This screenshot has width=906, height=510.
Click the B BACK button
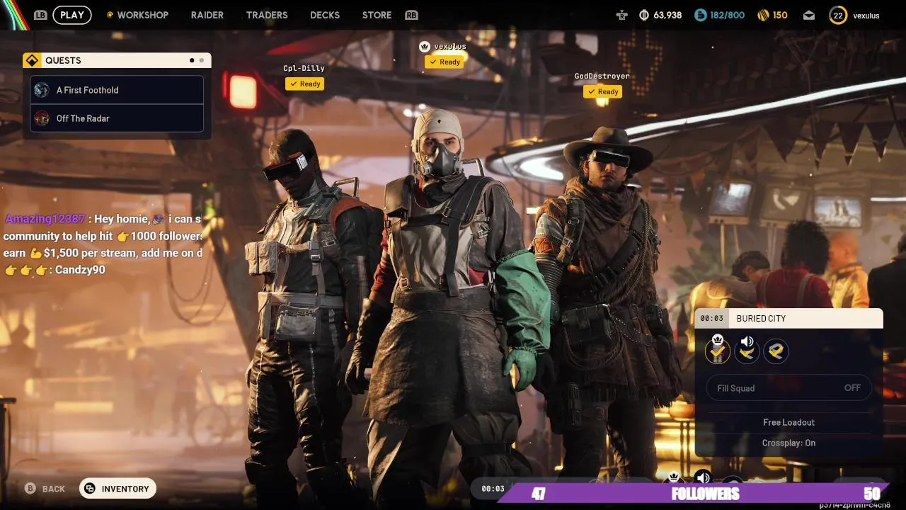45,489
